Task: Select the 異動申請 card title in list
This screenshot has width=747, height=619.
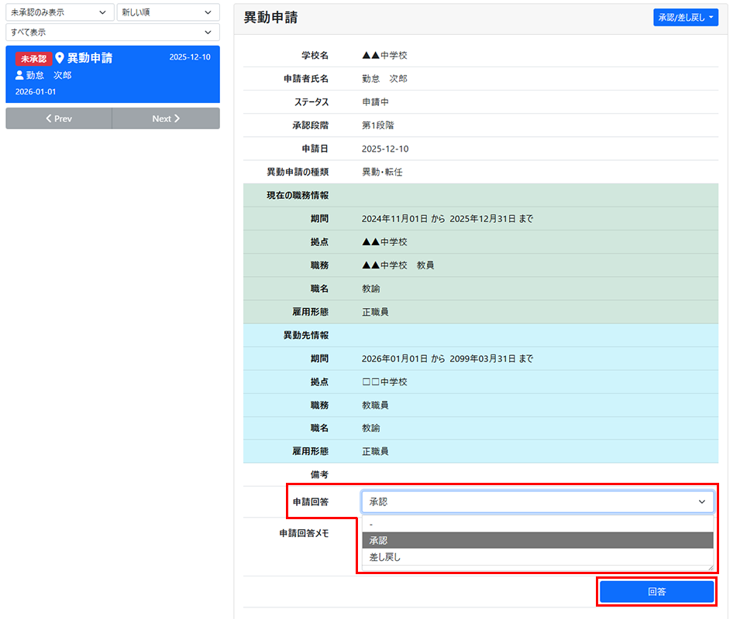Action: coord(90,58)
